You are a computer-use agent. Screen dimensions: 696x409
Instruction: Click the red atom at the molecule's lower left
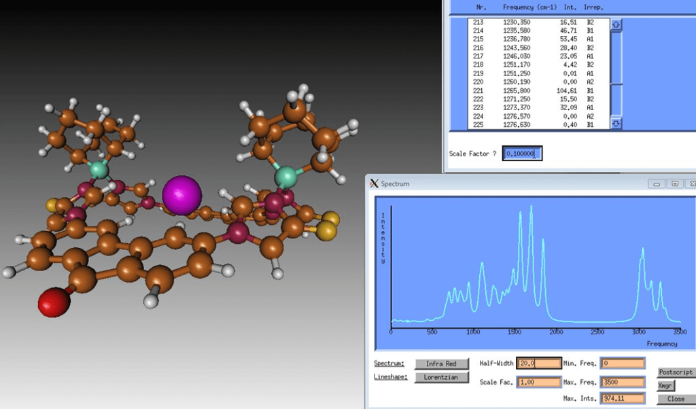55,302
